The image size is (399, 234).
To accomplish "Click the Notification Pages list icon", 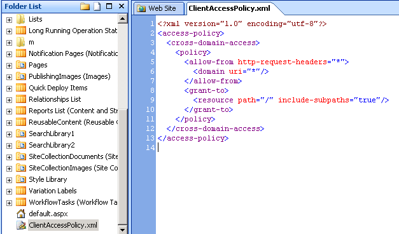I will coord(20,53).
